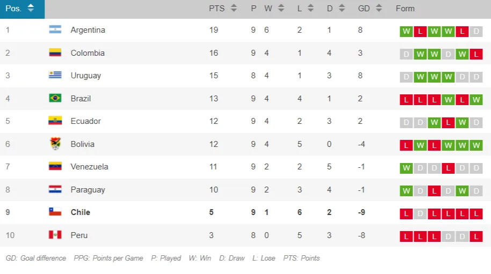Image resolution: width=491 pixels, height=274 pixels.
Task: Click the Colombia flag icon
Action: [55, 53]
